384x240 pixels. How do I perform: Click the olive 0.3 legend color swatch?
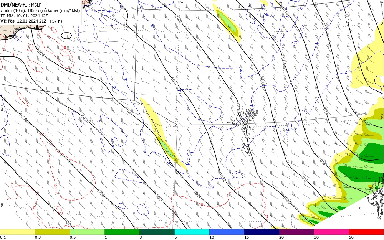click(x=52, y=232)
